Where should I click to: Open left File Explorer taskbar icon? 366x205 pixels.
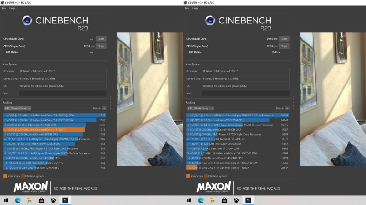[30, 200]
